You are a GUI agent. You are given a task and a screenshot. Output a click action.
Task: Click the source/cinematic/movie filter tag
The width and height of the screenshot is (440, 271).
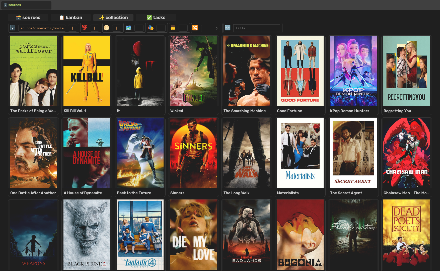click(x=42, y=28)
